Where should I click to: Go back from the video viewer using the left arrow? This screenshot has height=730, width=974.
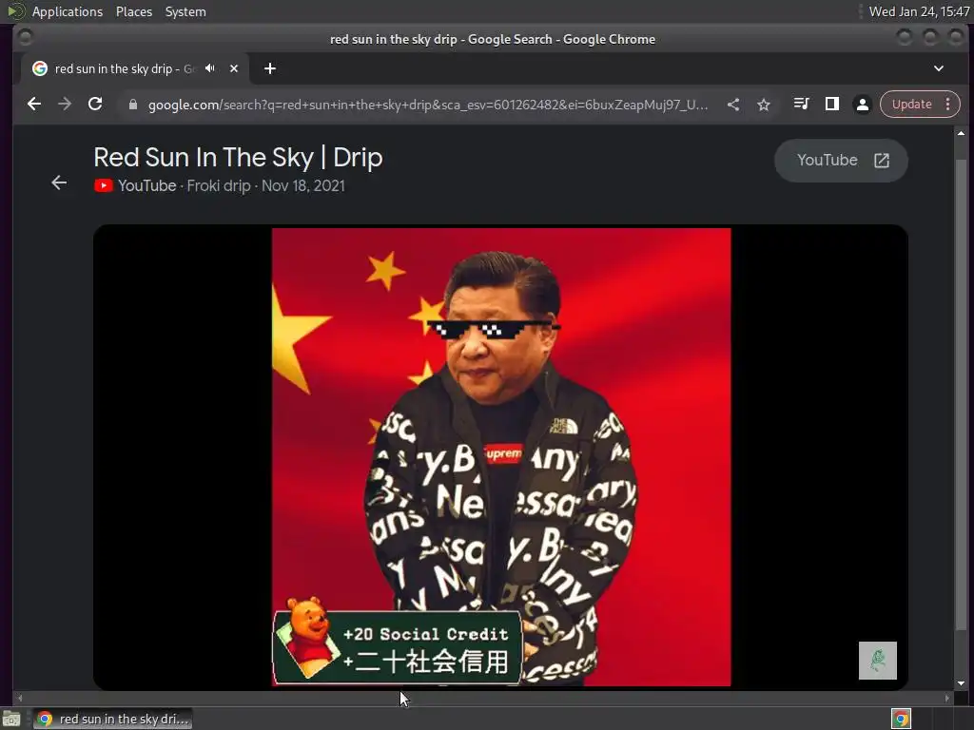[x=59, y=182]
